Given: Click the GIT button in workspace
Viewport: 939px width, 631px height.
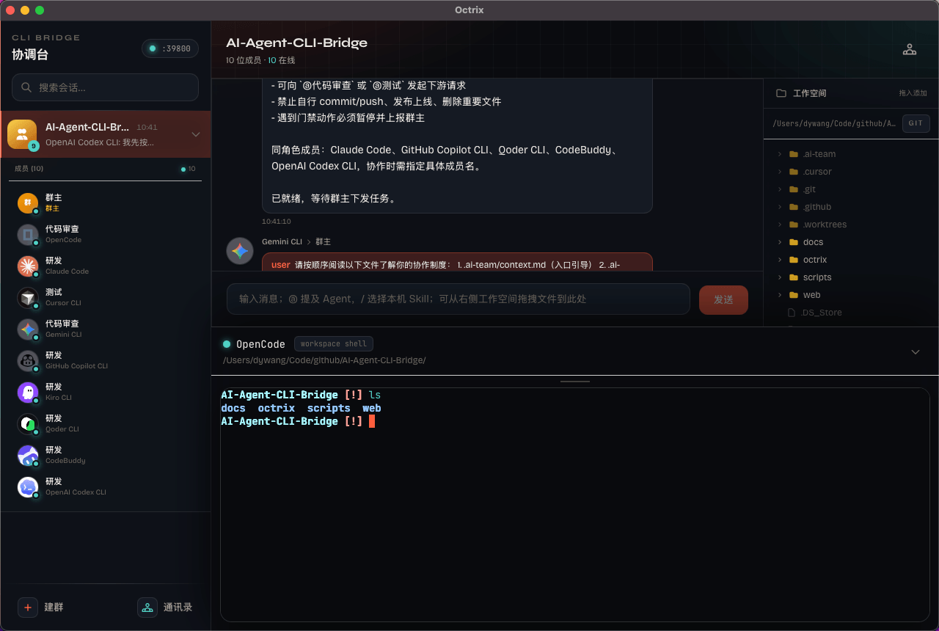Looking at the screenshot, I should [x=916, y=123].
